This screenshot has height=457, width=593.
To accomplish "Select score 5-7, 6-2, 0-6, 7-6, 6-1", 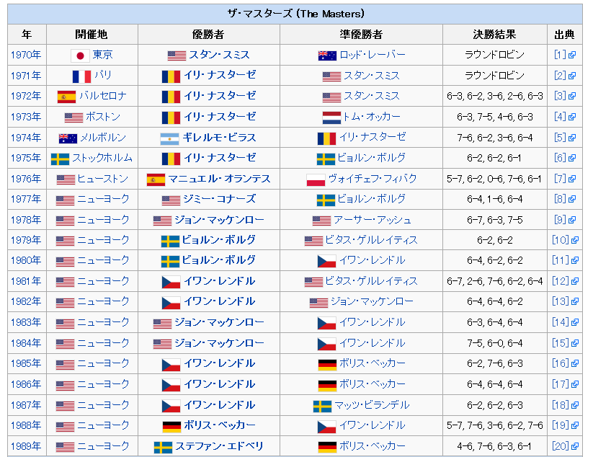I will [x=494, y=179].
